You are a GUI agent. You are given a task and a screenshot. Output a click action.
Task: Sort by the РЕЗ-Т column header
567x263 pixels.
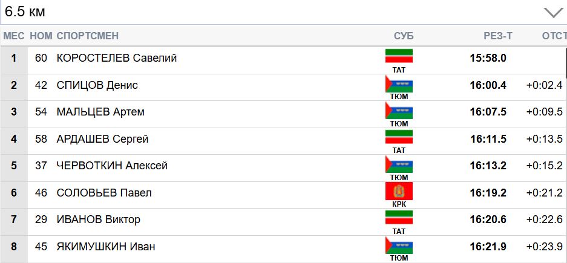click(x=497, y=36)
